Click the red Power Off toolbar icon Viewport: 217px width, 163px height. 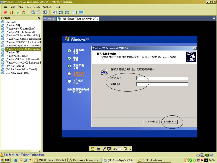tap(5, 12)
